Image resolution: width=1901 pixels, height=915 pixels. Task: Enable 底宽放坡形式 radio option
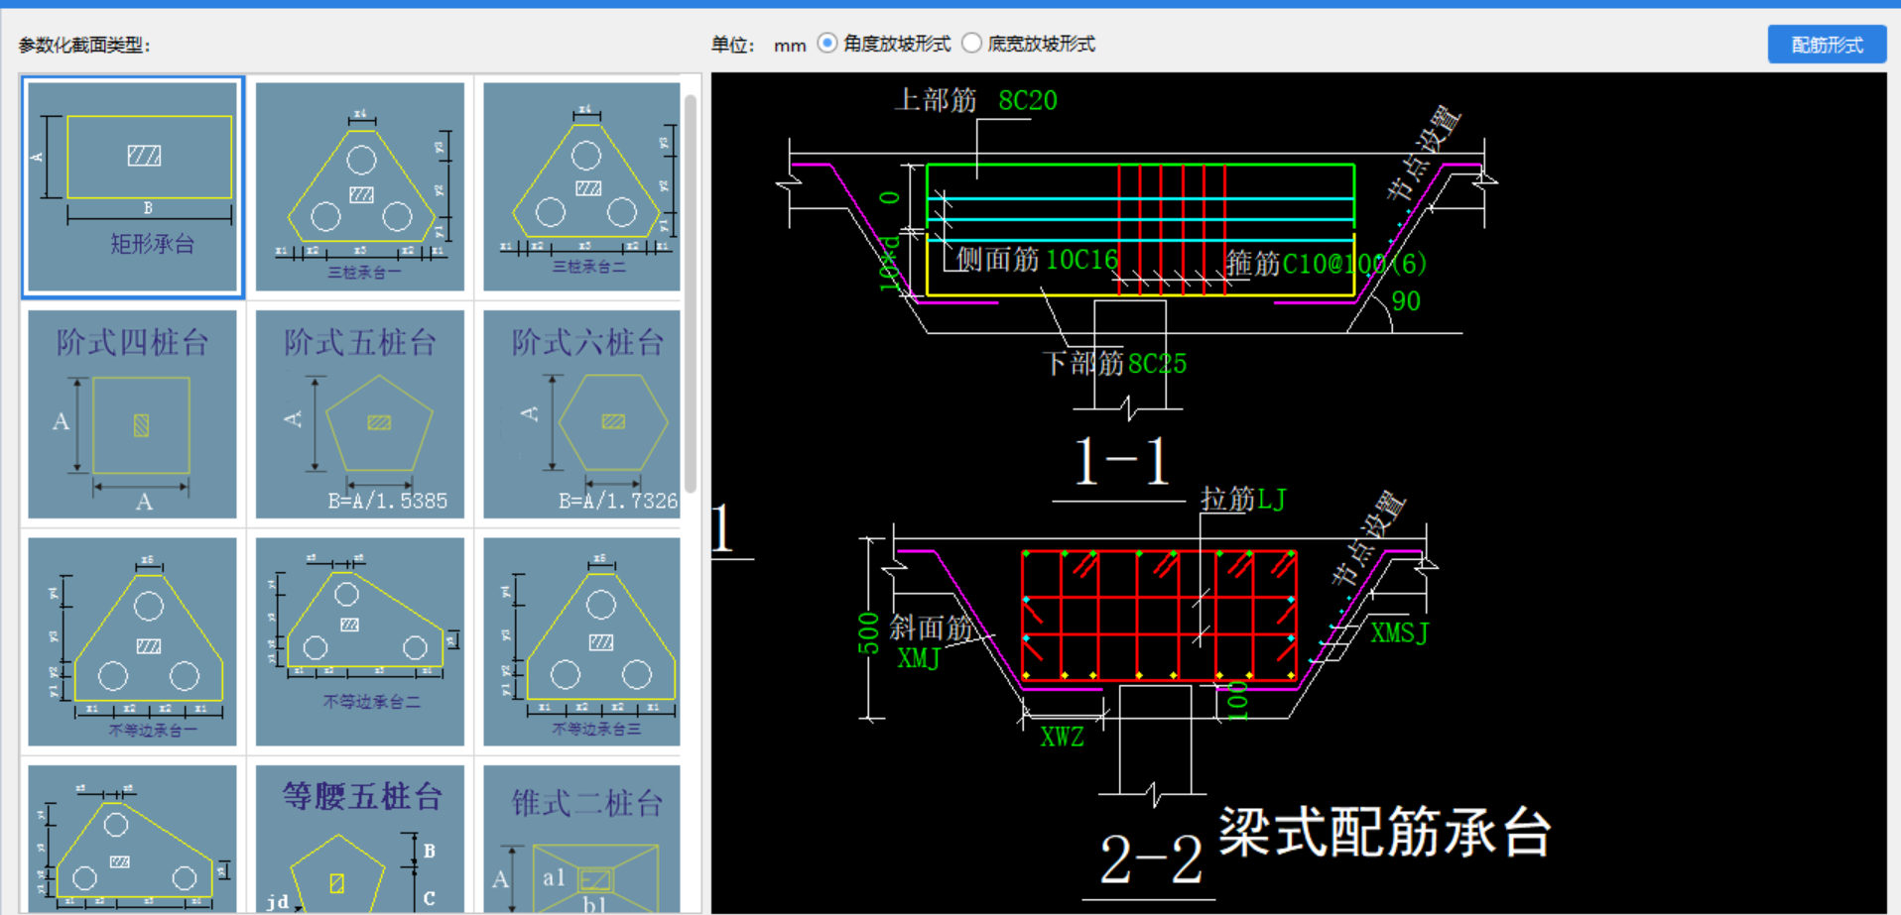tap(972, 44)
